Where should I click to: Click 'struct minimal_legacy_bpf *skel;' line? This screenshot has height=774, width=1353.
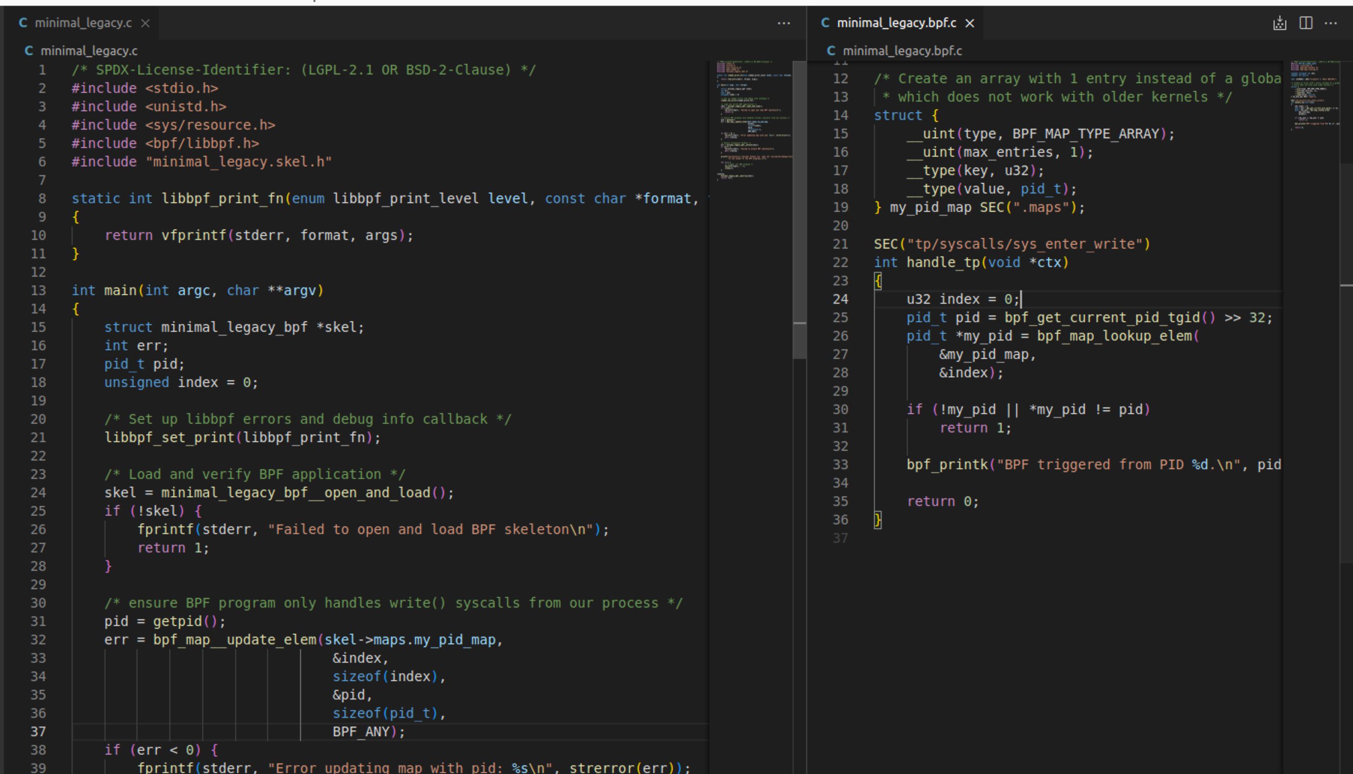point(234,327)
